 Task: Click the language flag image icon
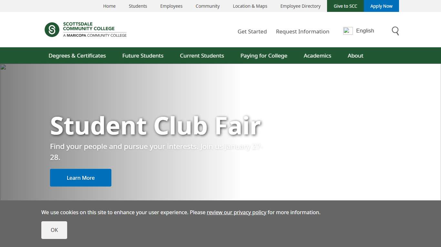(348, 31)
